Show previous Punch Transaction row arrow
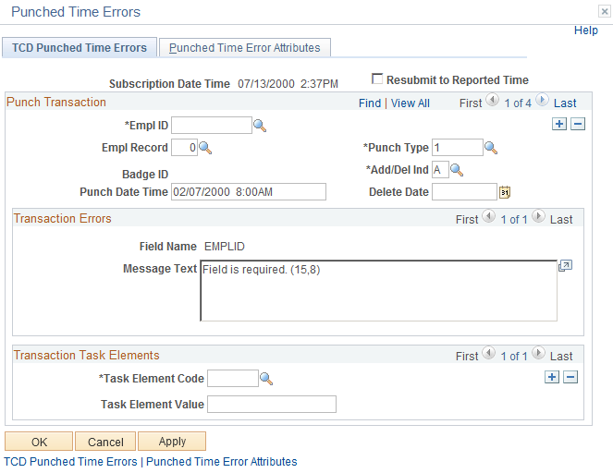613x473 pixels. coord(492,100)
